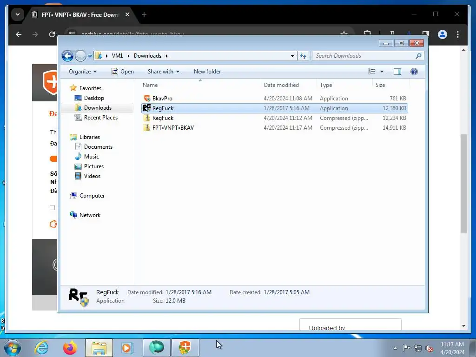Open Windows Media Player from taskbar
The height and width of the screenshot is (357, 476).
[x=127, y=348]
